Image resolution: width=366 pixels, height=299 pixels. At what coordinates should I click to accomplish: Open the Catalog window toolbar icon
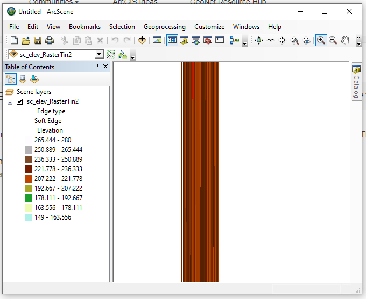(x=184, y=40)
